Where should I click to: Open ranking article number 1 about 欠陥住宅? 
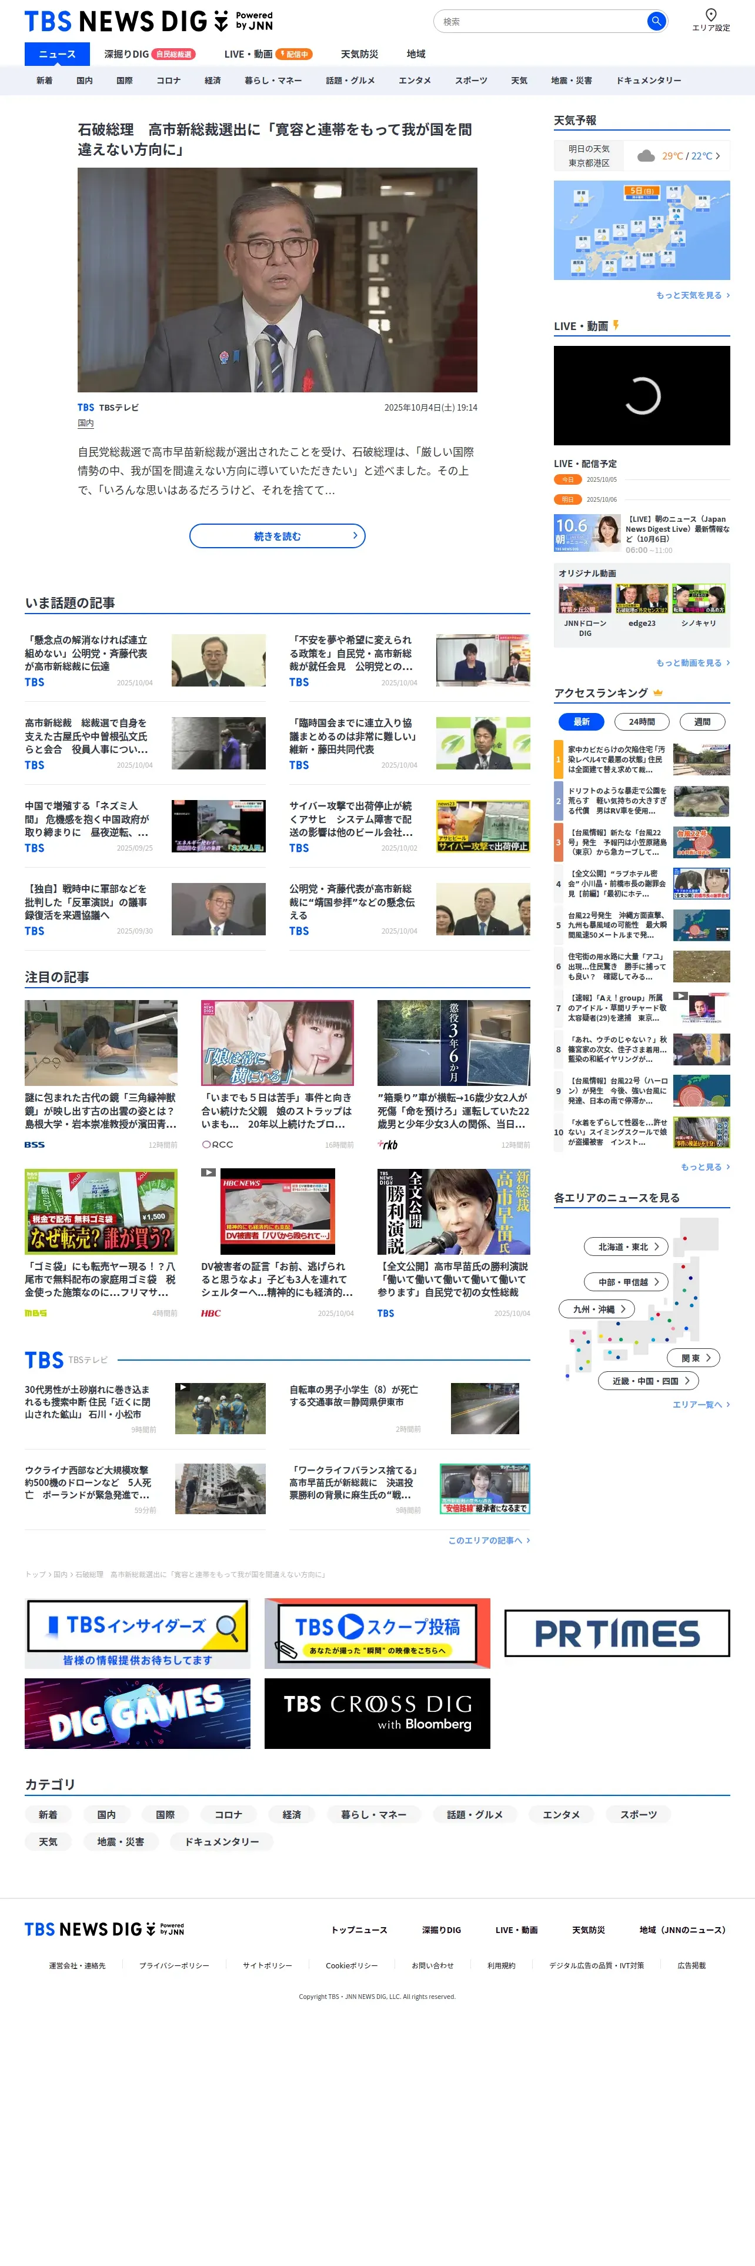coord(642,758)
